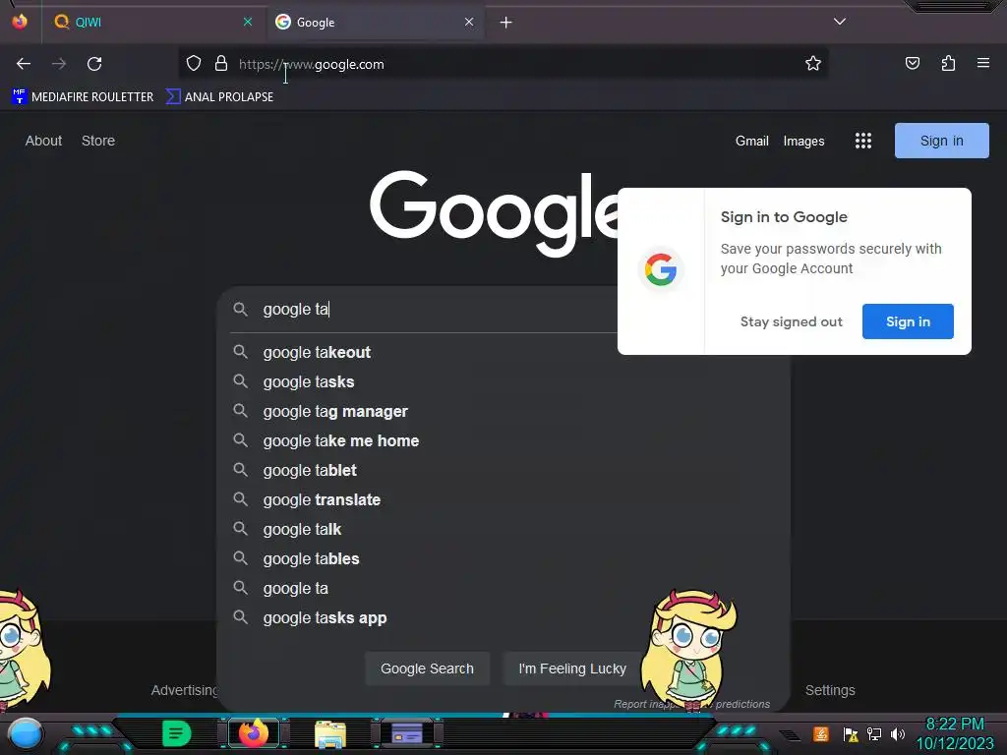The width and height of the screenshot is (1007, 755).
Task: Open the Google apps grid icon
Action: coord(863,141)
